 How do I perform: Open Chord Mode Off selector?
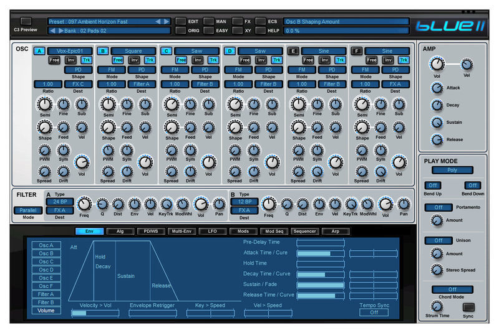coord(452,289)
